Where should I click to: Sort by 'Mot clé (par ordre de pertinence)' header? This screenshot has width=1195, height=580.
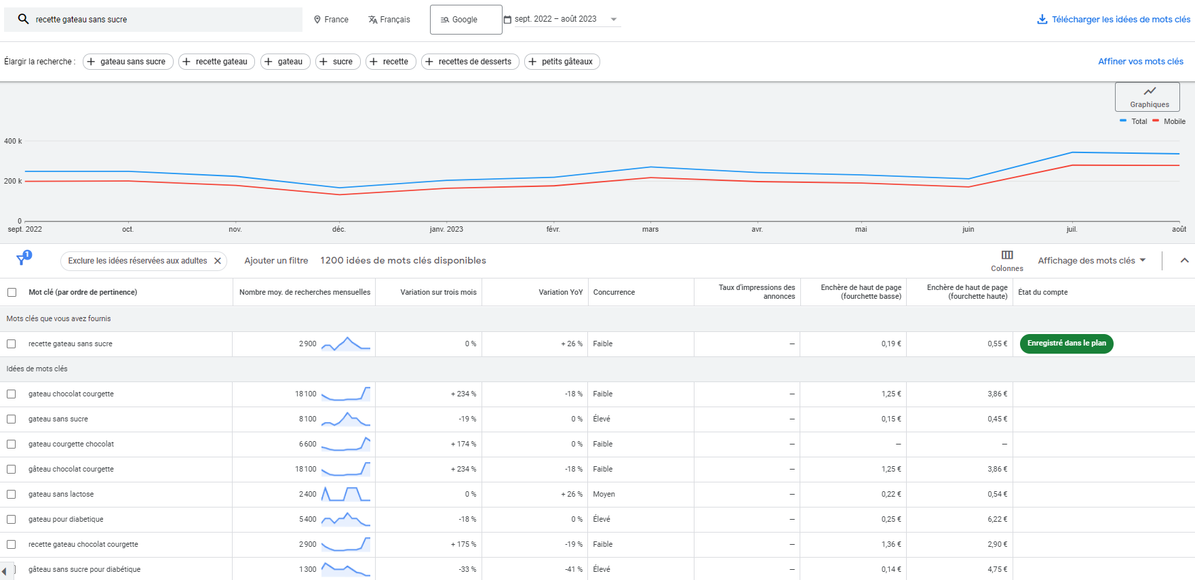click(x=83, y=293)
